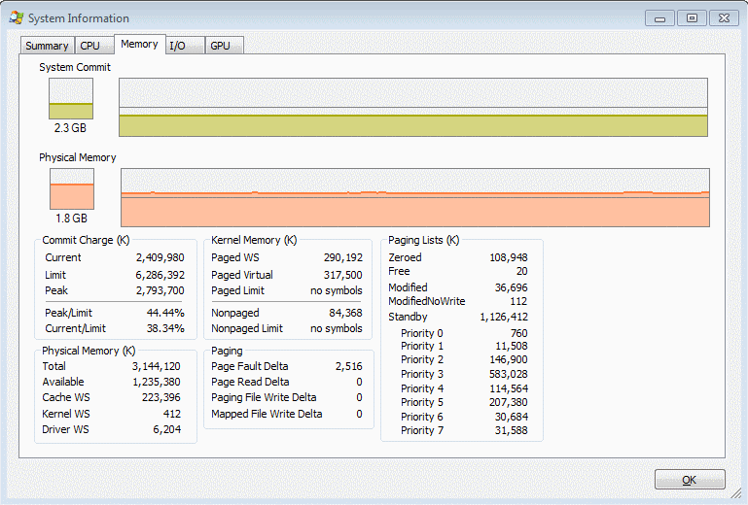
Task: Click the Zeroed value 108,948
Action: click(509, 257)
